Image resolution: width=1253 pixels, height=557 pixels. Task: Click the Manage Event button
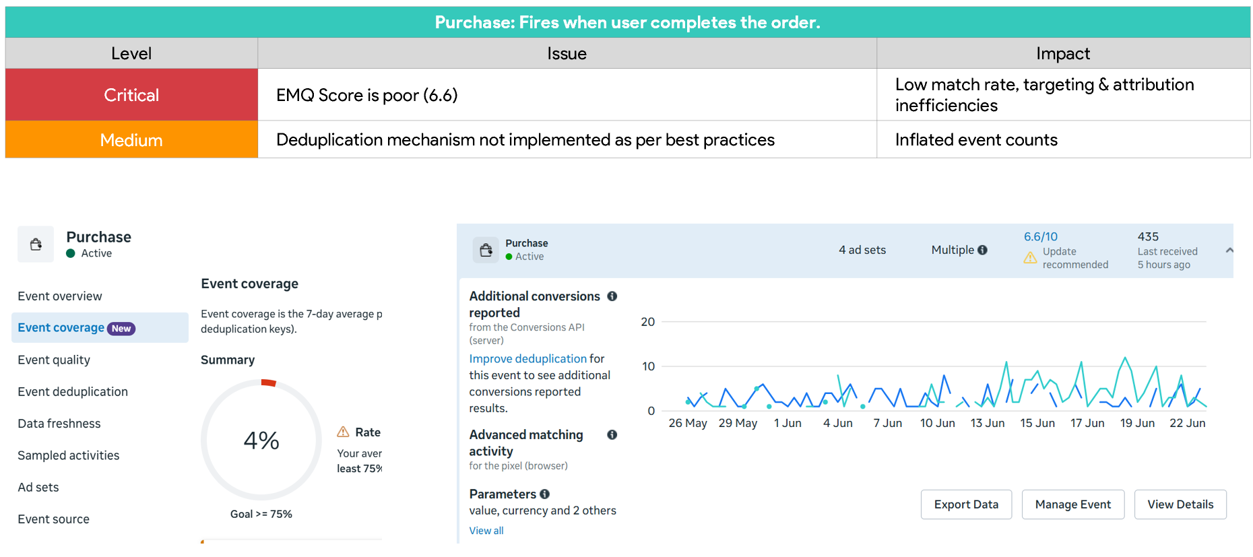click(1073, 504)
